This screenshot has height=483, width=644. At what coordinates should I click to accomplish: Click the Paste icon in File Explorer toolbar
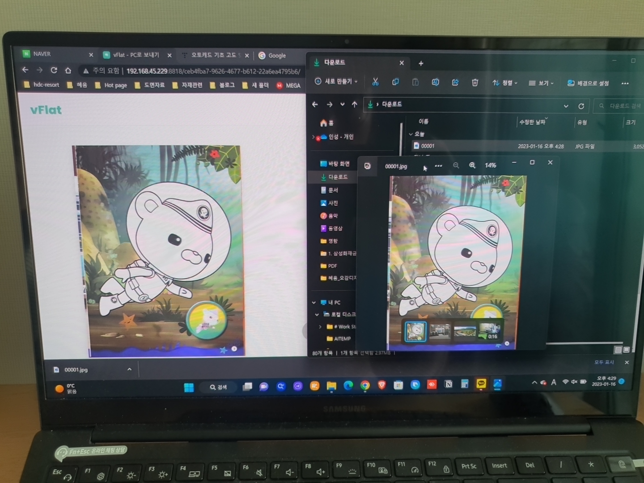[x=415, y=82]
